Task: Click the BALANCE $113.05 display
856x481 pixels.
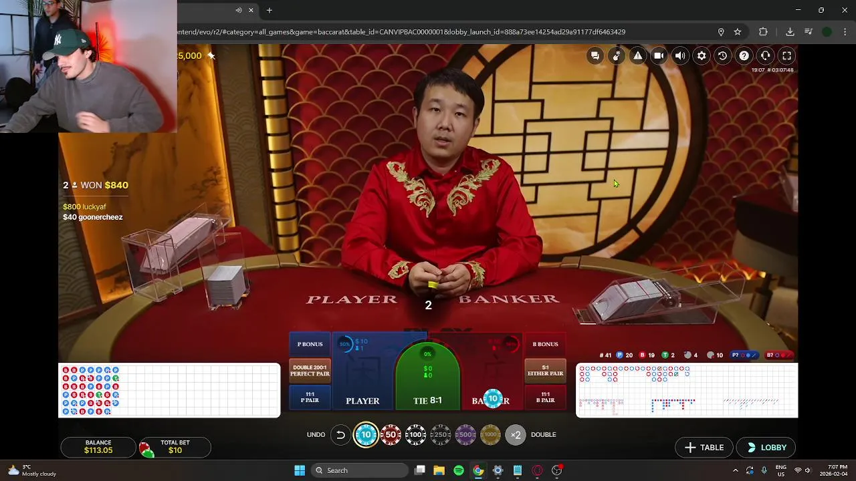Action: (98, 447)
